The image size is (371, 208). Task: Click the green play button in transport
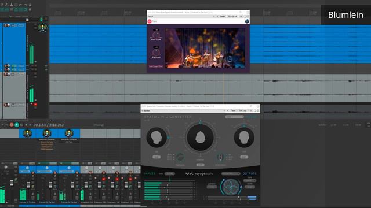pyautogui.click(x=17, y=125)
